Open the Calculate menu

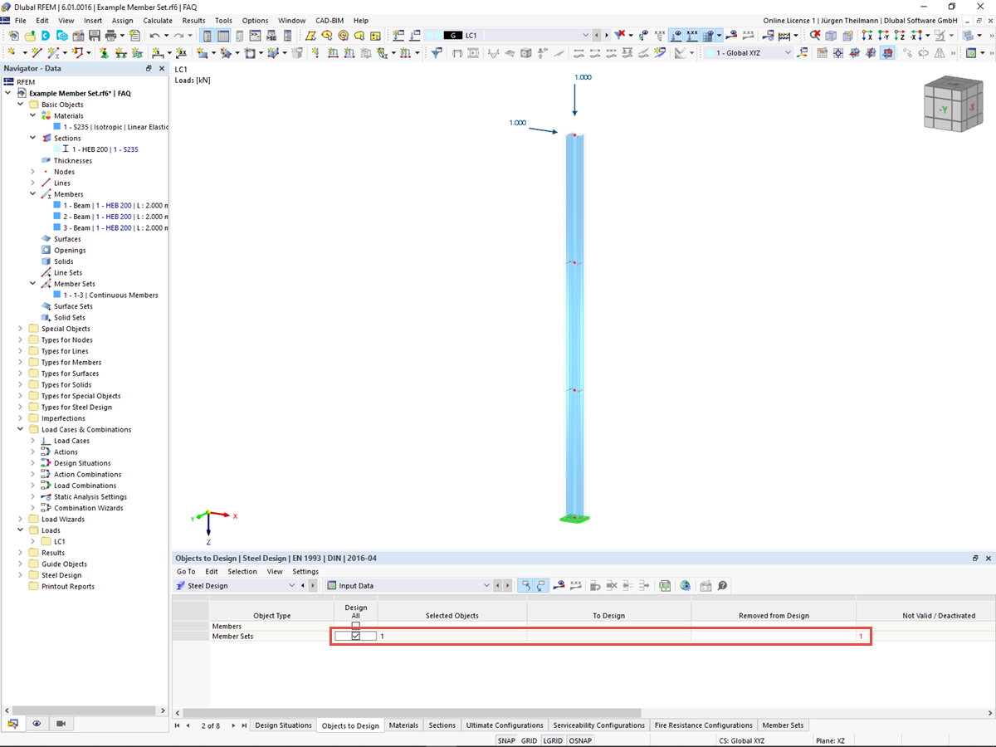(158, 20)
